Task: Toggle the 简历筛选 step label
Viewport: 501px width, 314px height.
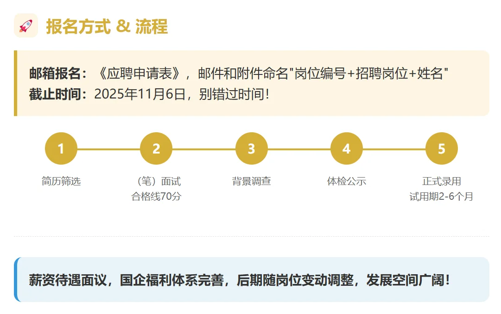Action: [61, 181]
